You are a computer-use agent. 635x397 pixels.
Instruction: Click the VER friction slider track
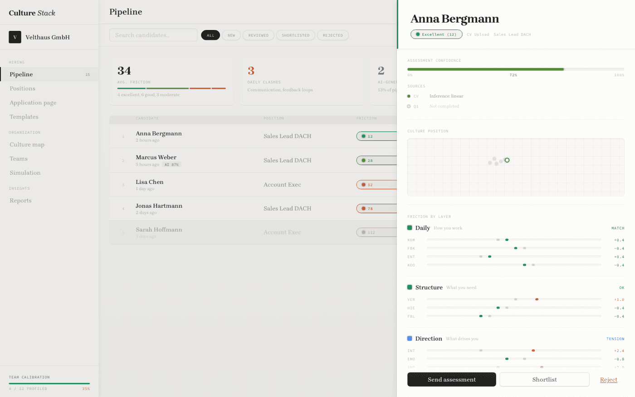[x=514, y=299]
